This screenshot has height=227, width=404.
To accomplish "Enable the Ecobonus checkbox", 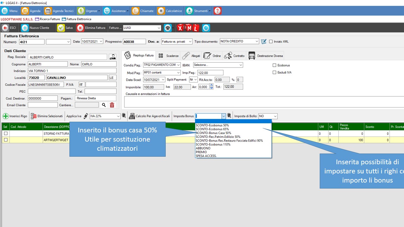I will (274, 65).
